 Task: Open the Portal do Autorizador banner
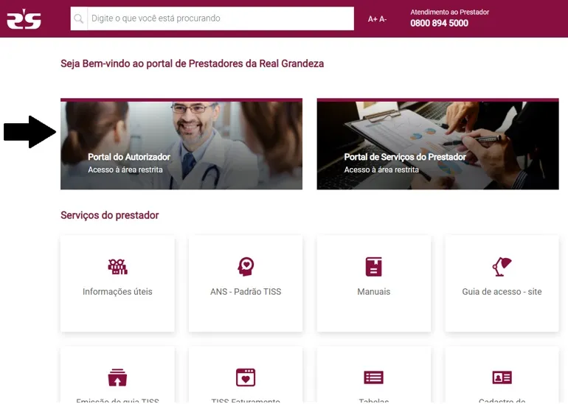tap(181, 144)
